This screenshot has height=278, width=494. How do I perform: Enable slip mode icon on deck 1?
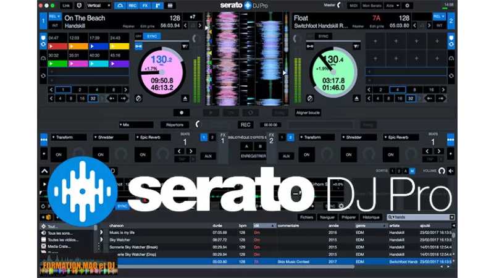point(138,98)
